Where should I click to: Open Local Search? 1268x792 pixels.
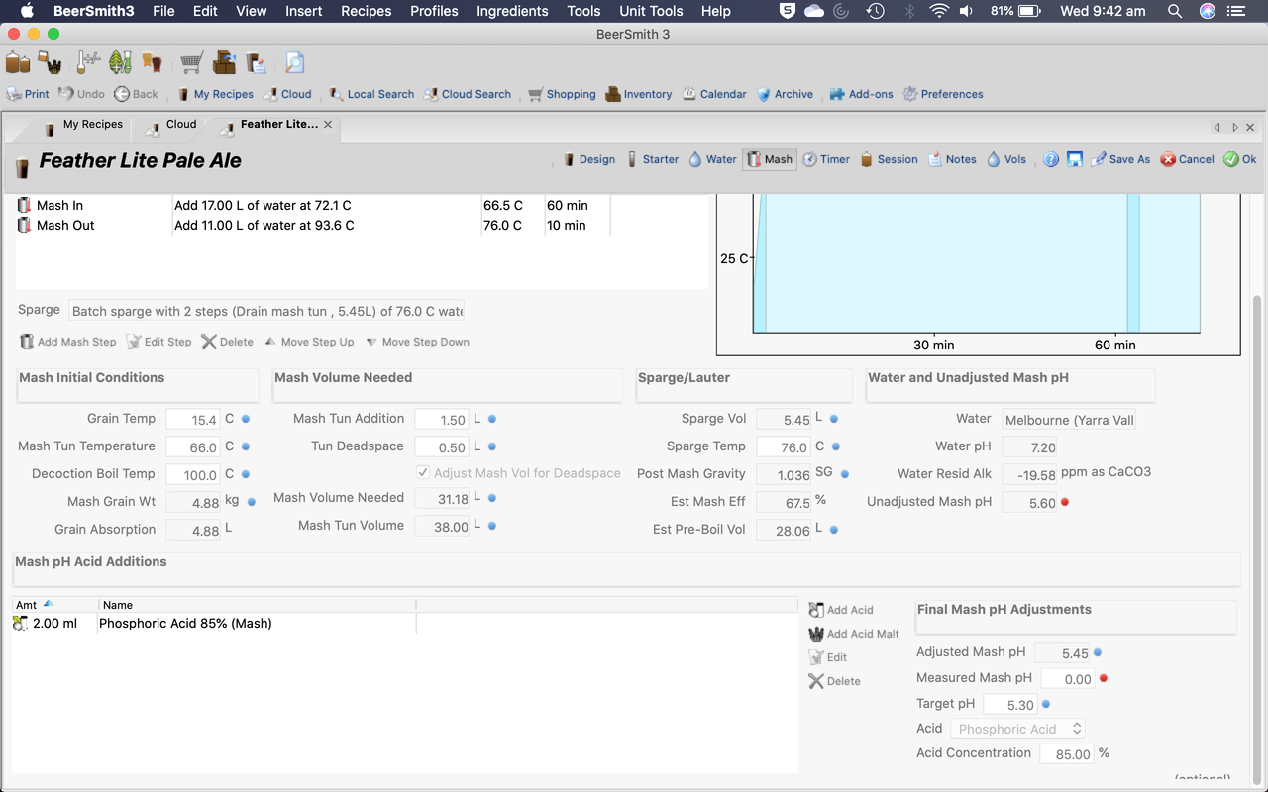[x=371, y=94]
